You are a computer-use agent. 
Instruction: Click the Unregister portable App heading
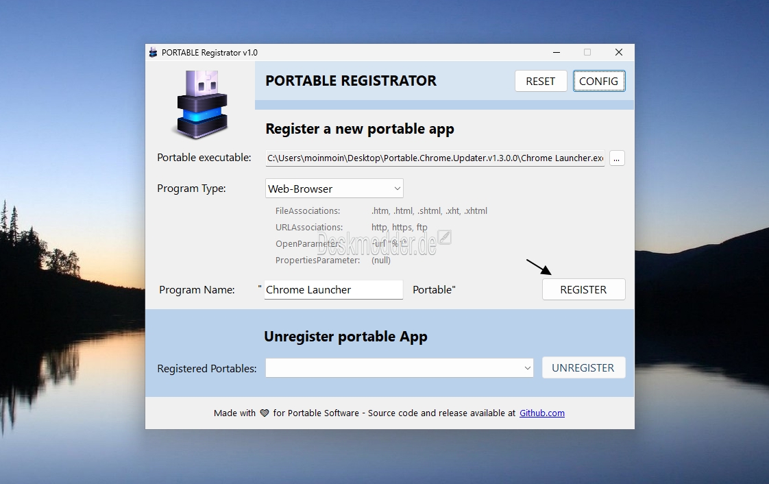[345, 337]
